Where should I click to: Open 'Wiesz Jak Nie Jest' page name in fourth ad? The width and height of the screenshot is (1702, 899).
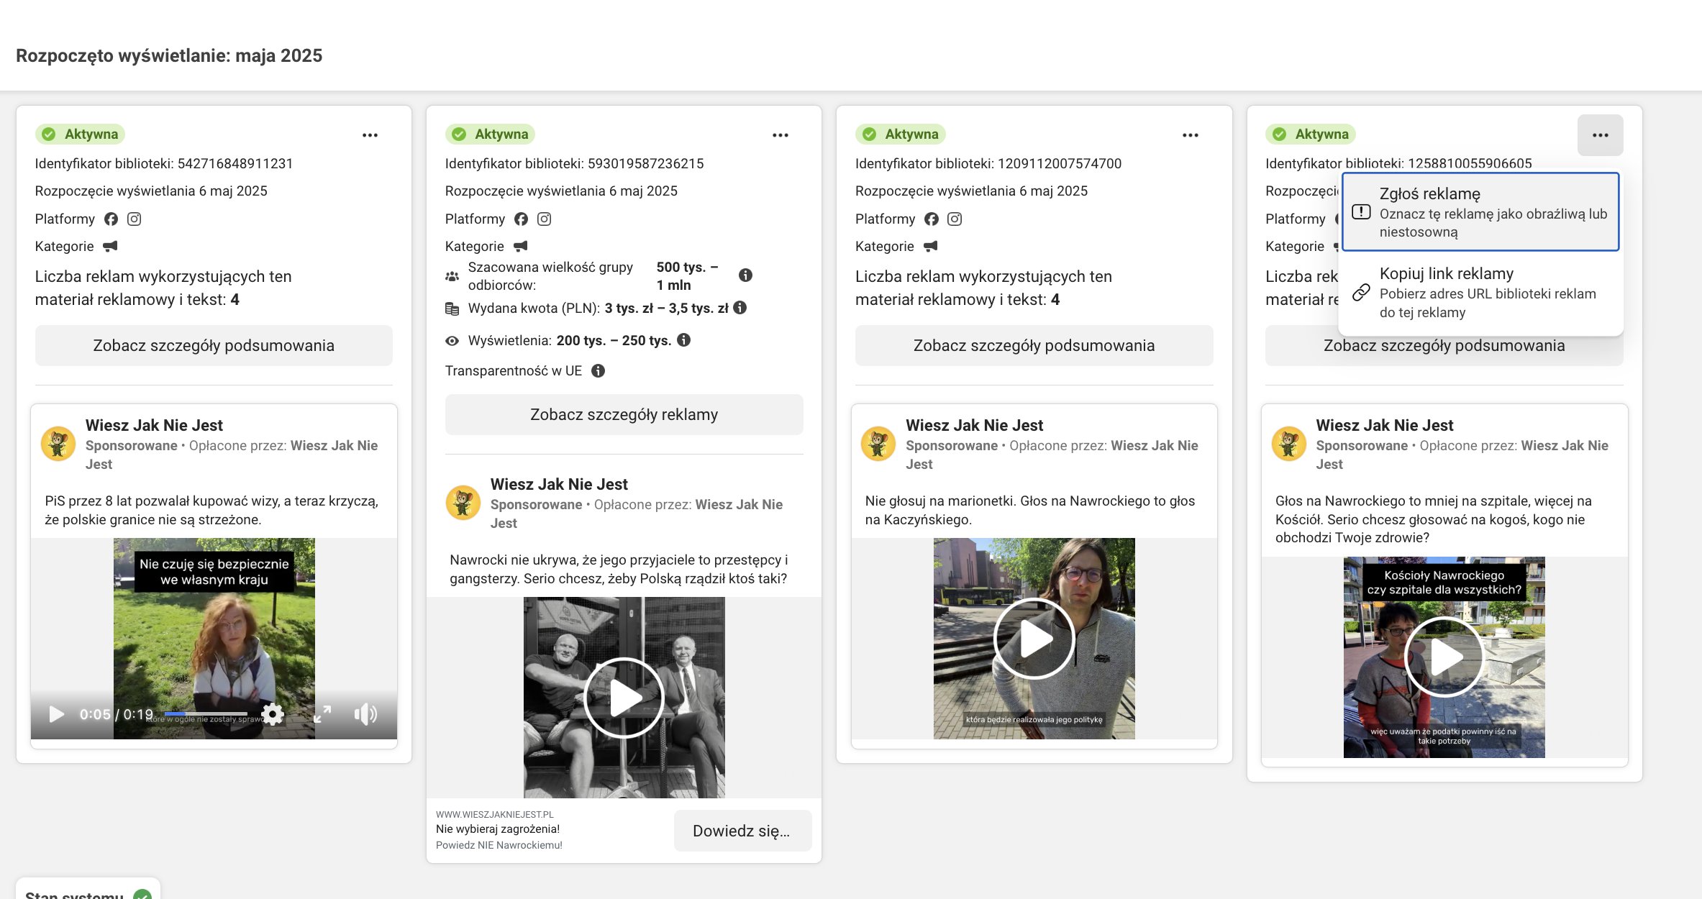click(x=1384, y=425)
